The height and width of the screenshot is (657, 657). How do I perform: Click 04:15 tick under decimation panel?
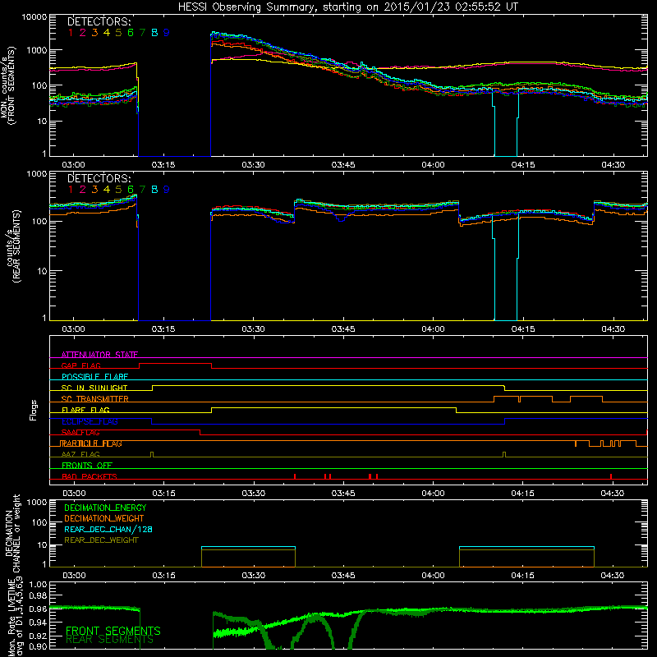[523, 576]
